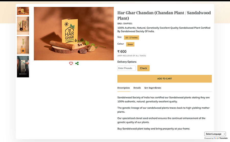The width and height of the screenshot is (230, 142).
Task: Add the sandalwood plant to cart
Action: tap(164, 79)
